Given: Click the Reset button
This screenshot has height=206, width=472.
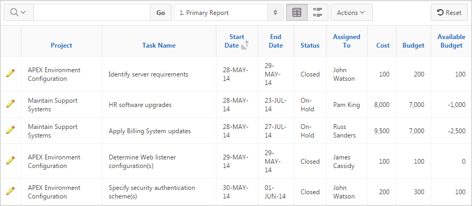Looking at the screenshot, I should pos(449,13).
